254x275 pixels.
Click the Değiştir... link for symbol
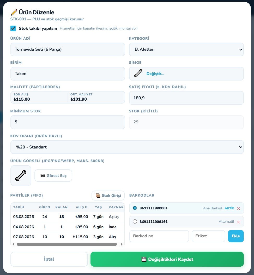pos(155,74)
